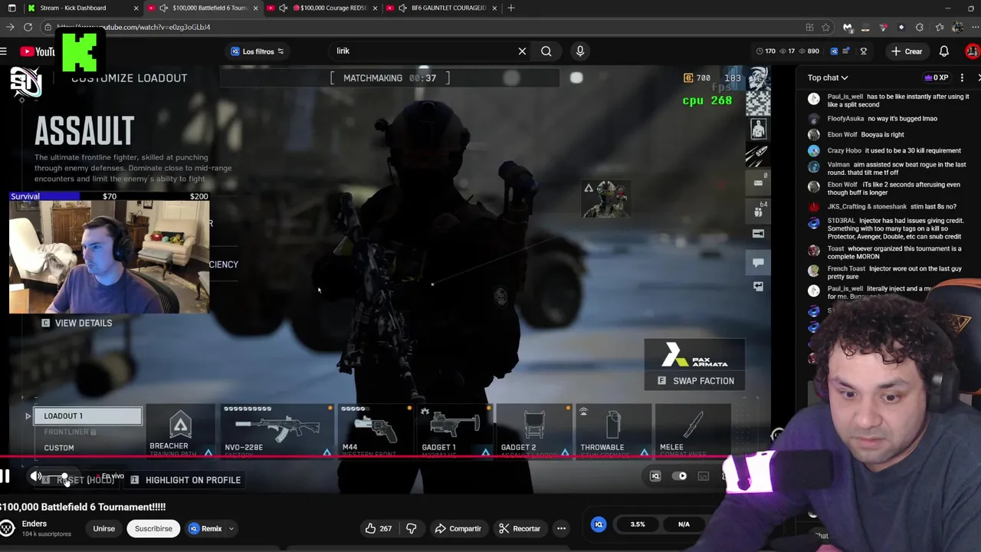Screen dimensions: 981x552
Task: Click the BREACHER training path slot
Action: click(x=180, y=432)
